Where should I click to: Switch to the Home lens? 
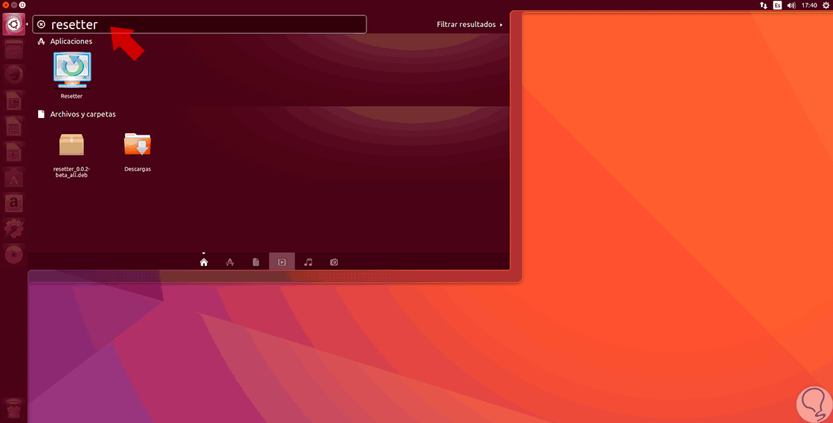coord(203,262)
